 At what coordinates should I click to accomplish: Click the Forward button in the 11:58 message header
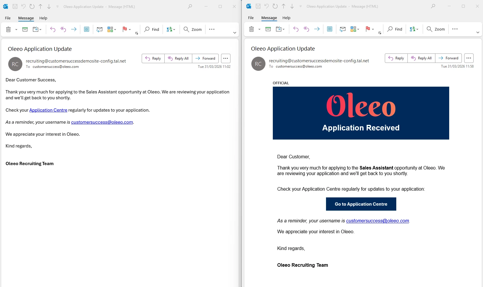click(449, 58)
